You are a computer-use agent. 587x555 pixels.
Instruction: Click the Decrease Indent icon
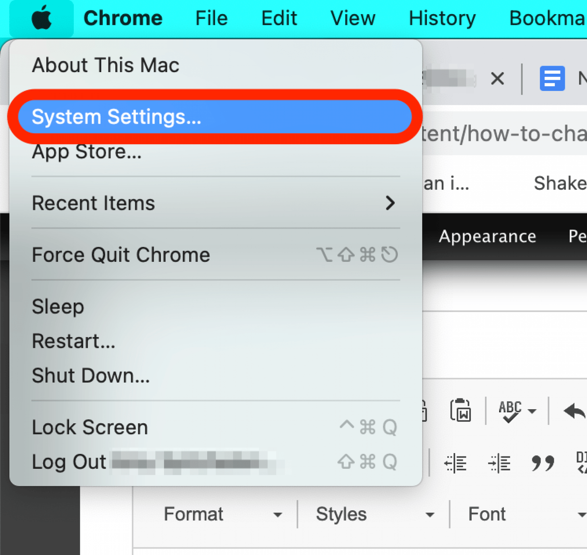point(455,463)
